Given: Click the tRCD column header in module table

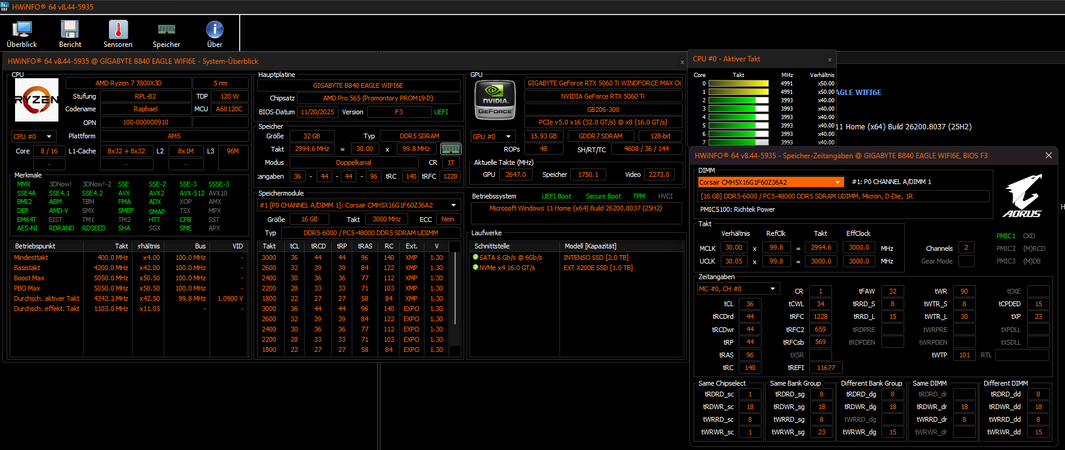Looking at the screenshot, I should tap(318, 246).
